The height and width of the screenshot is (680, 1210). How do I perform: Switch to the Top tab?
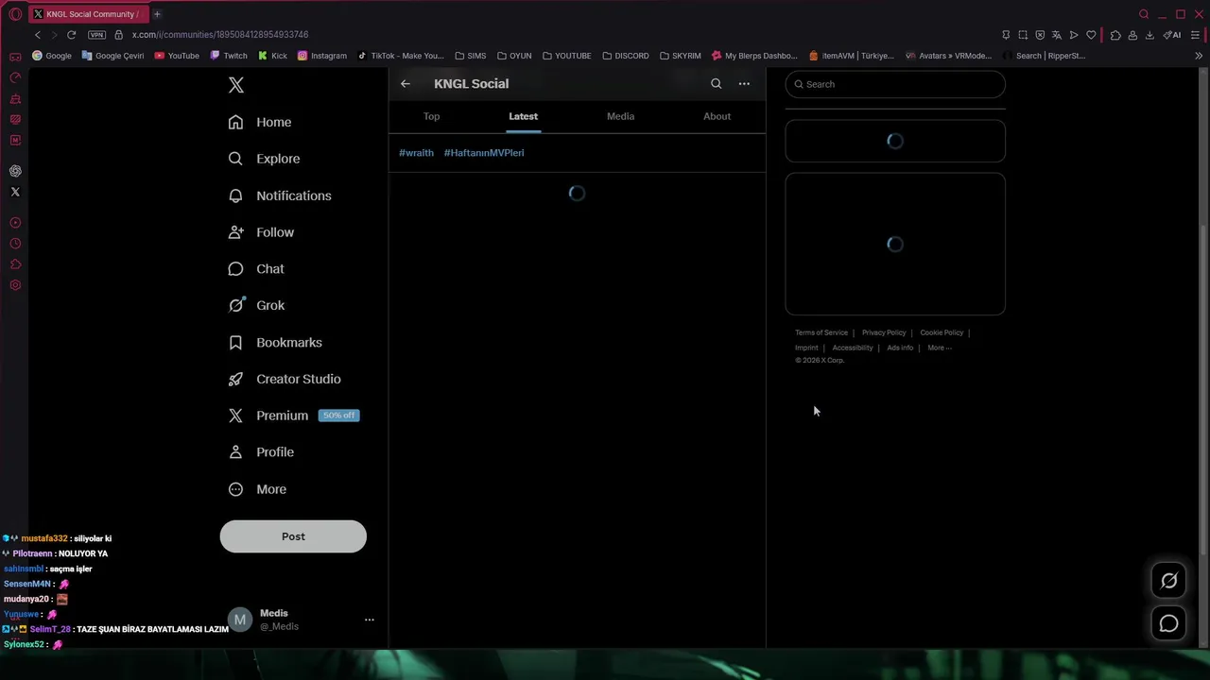[432, 116]
